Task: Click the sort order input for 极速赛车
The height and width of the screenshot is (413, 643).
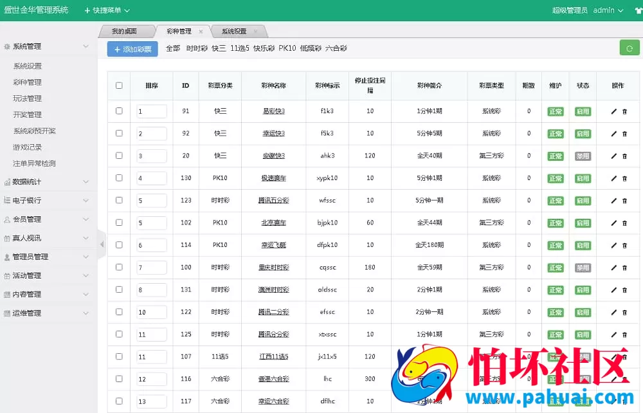Action: 151,178
